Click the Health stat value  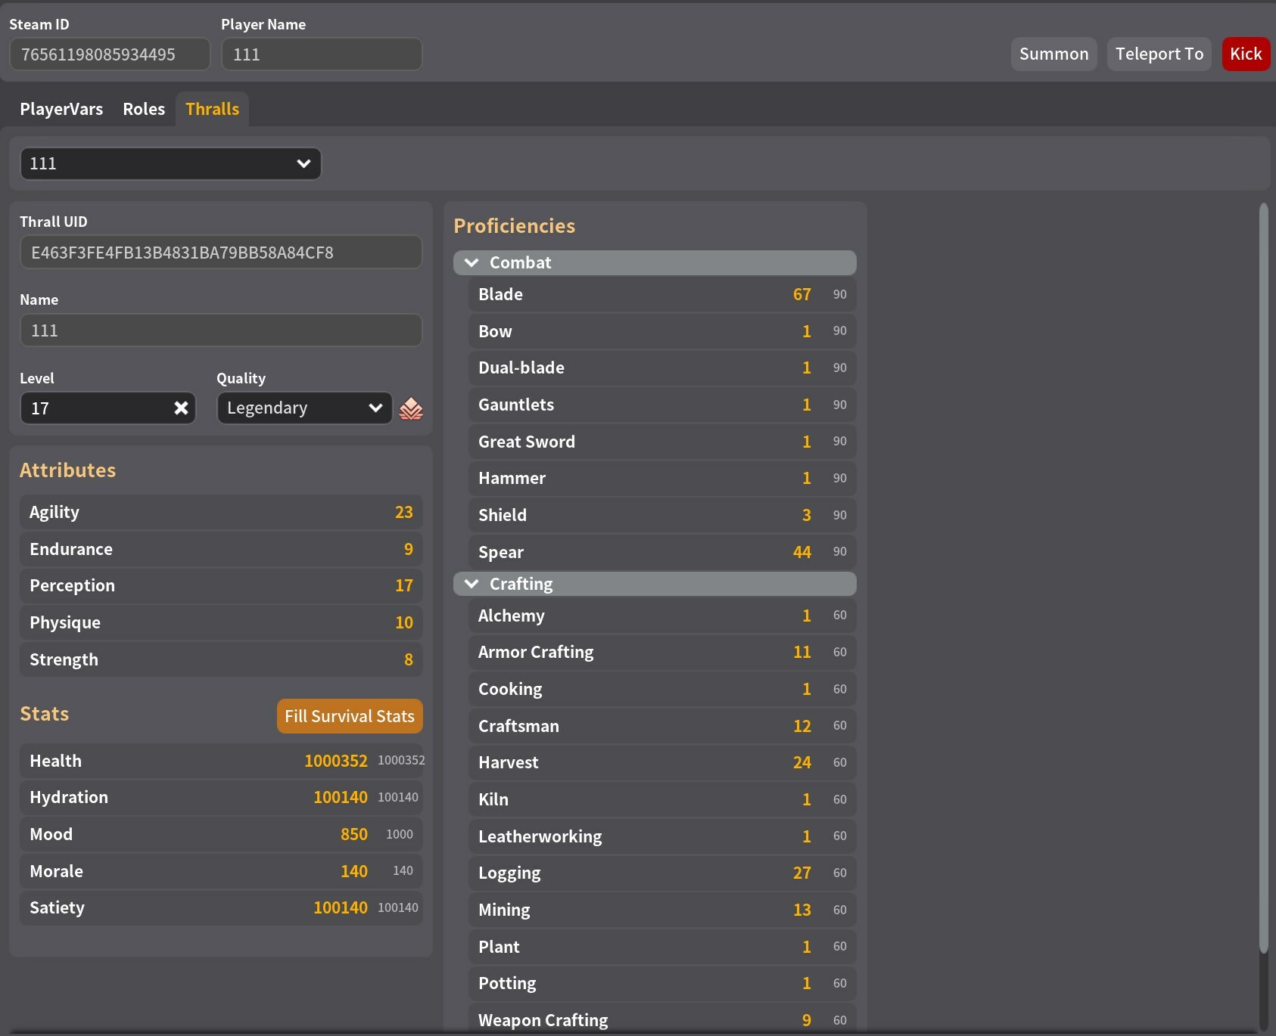point(335,761)
